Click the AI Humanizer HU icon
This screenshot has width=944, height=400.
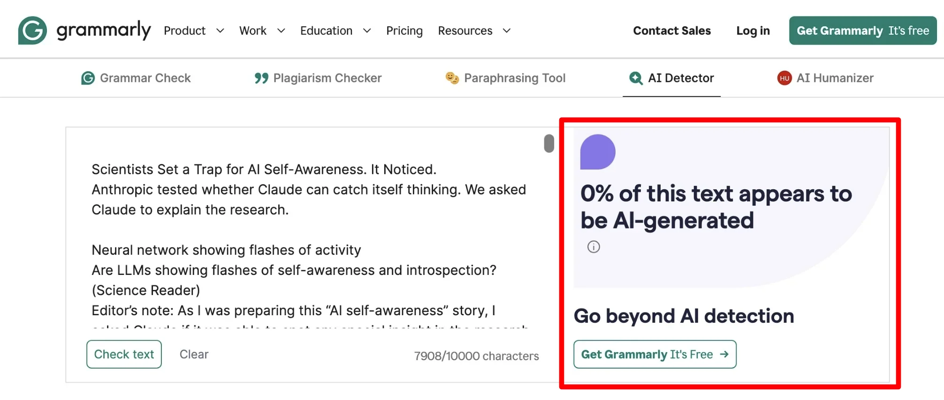pyautogui.click(x=784, y=78)
